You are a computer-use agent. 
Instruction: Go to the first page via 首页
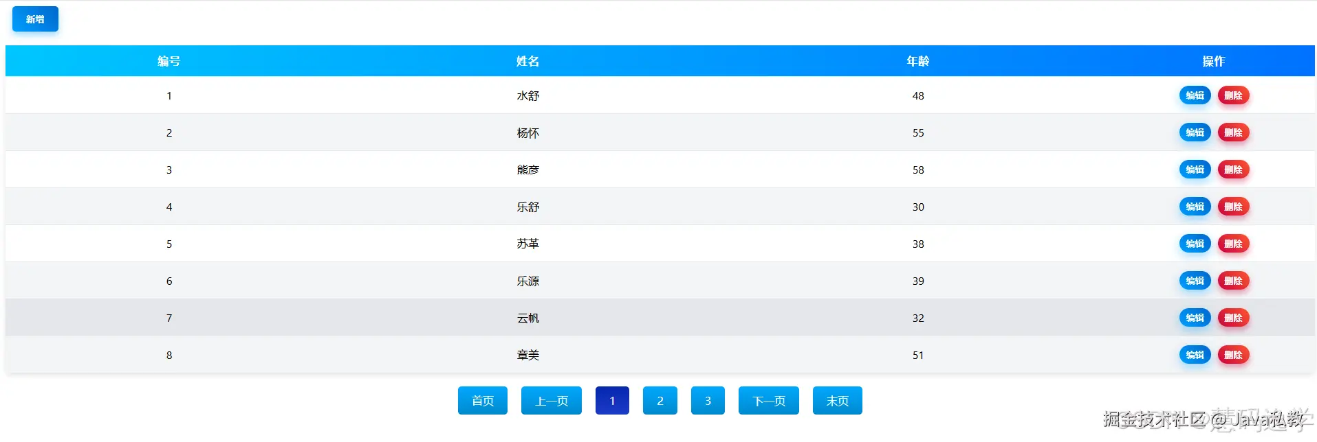483,401
